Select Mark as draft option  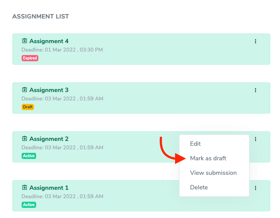click(208, 158)
